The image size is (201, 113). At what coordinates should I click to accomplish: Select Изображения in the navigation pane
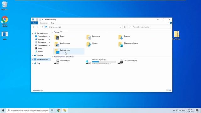(41, 45)
